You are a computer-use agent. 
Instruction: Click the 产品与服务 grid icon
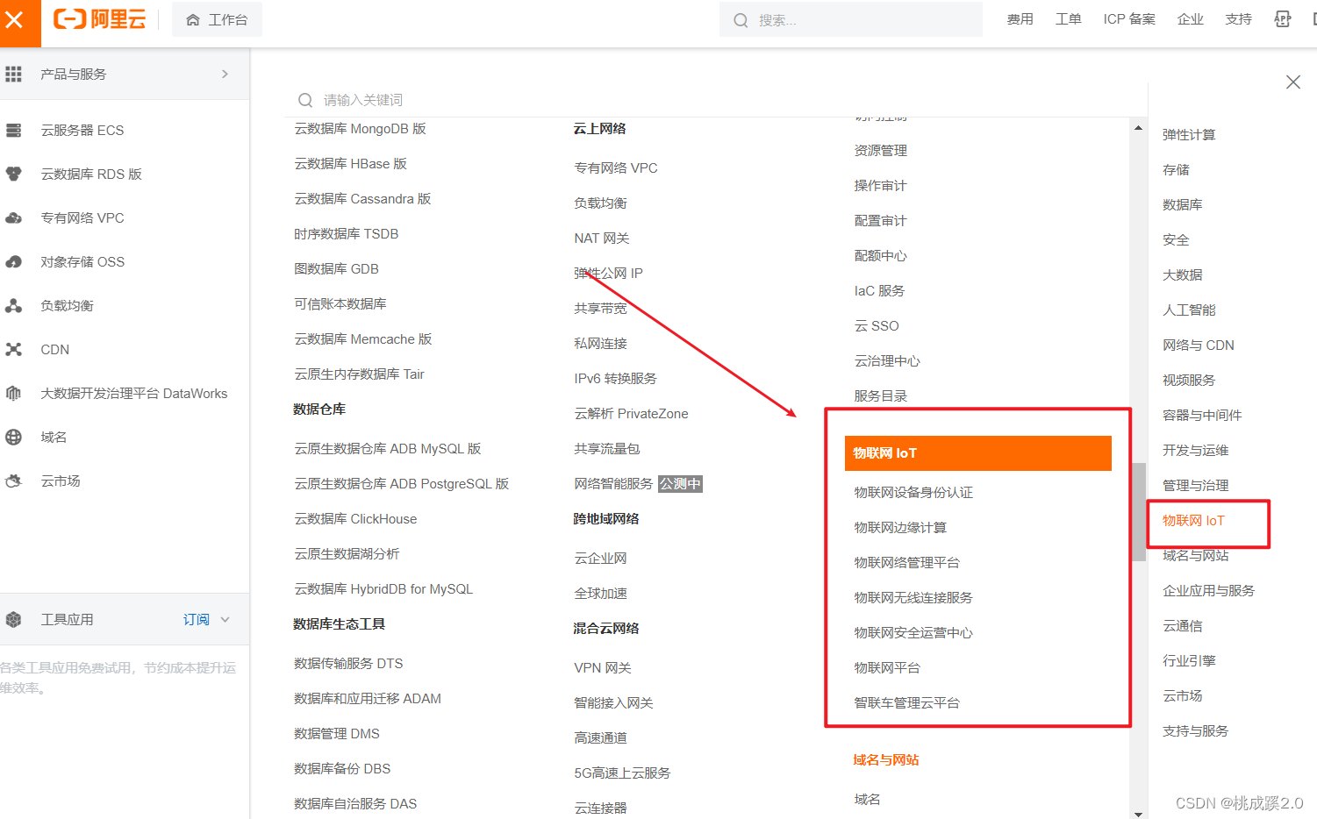[13, 75]
